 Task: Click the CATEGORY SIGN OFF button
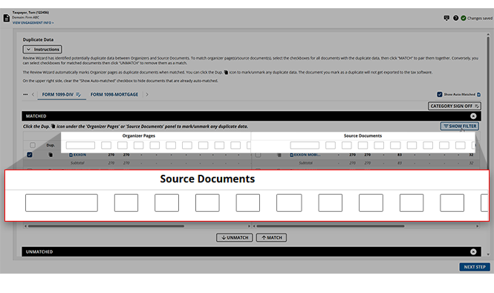(455, 106)
